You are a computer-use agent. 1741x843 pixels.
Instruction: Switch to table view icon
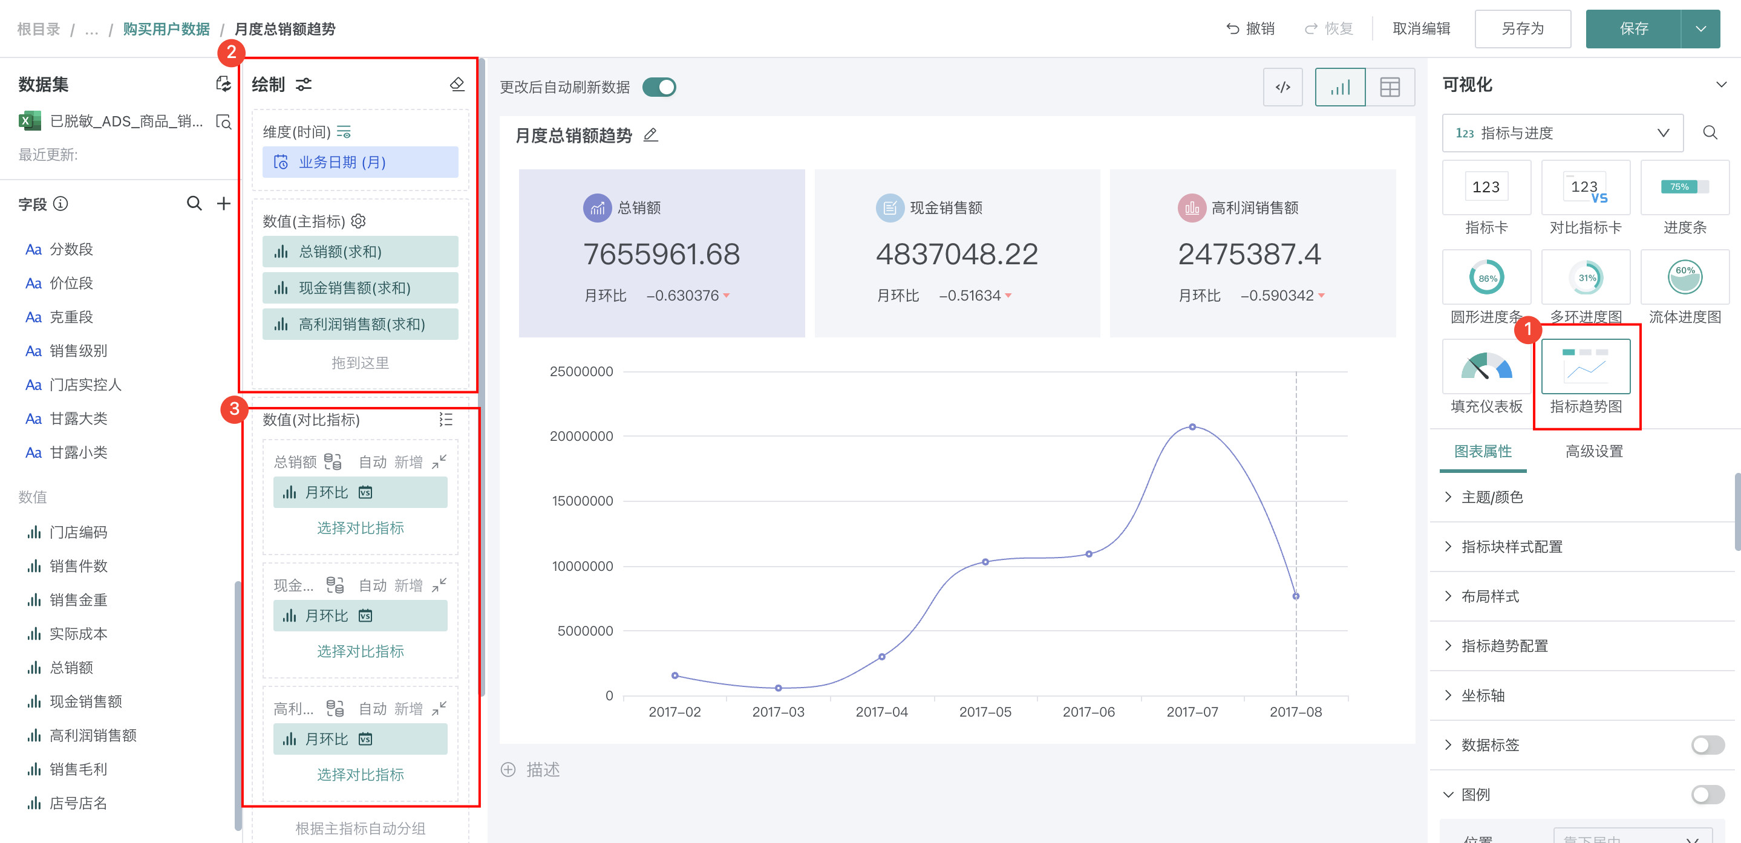(1390, 87)
